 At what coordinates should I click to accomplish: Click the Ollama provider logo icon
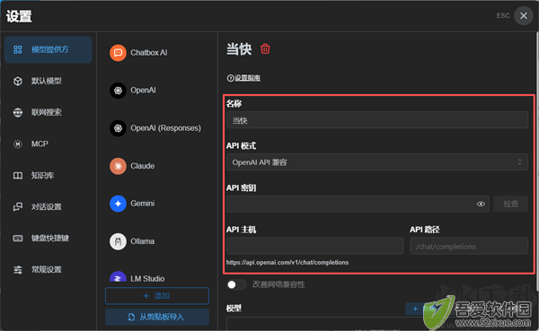point(118,241)
